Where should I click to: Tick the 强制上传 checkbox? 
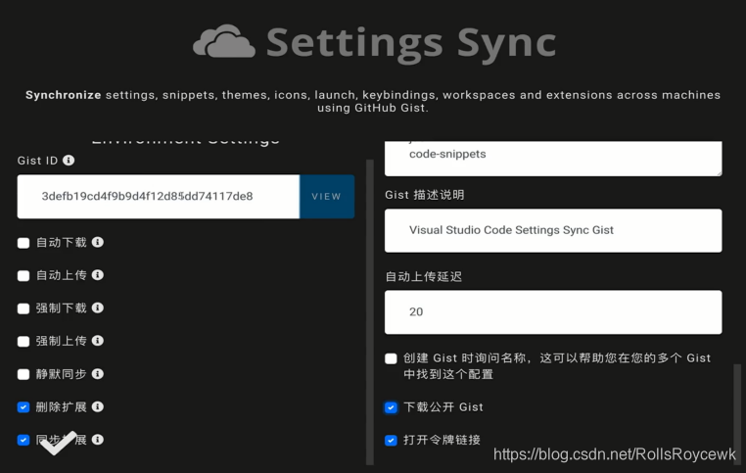(23, 342)
